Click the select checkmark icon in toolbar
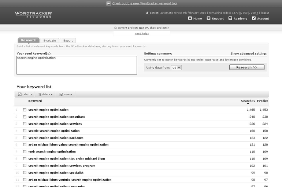Image resolution: width=282 pixels, height=187 pixels. pyautogui.click(x=20, y=94)
